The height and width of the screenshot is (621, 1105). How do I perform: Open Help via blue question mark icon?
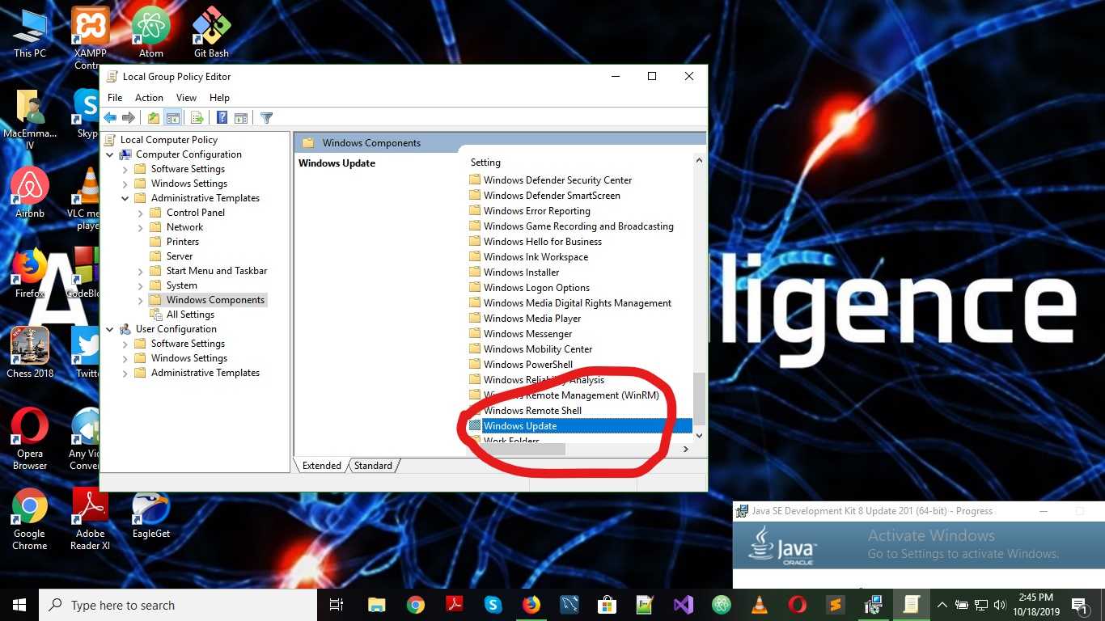(x=222, y=118)
